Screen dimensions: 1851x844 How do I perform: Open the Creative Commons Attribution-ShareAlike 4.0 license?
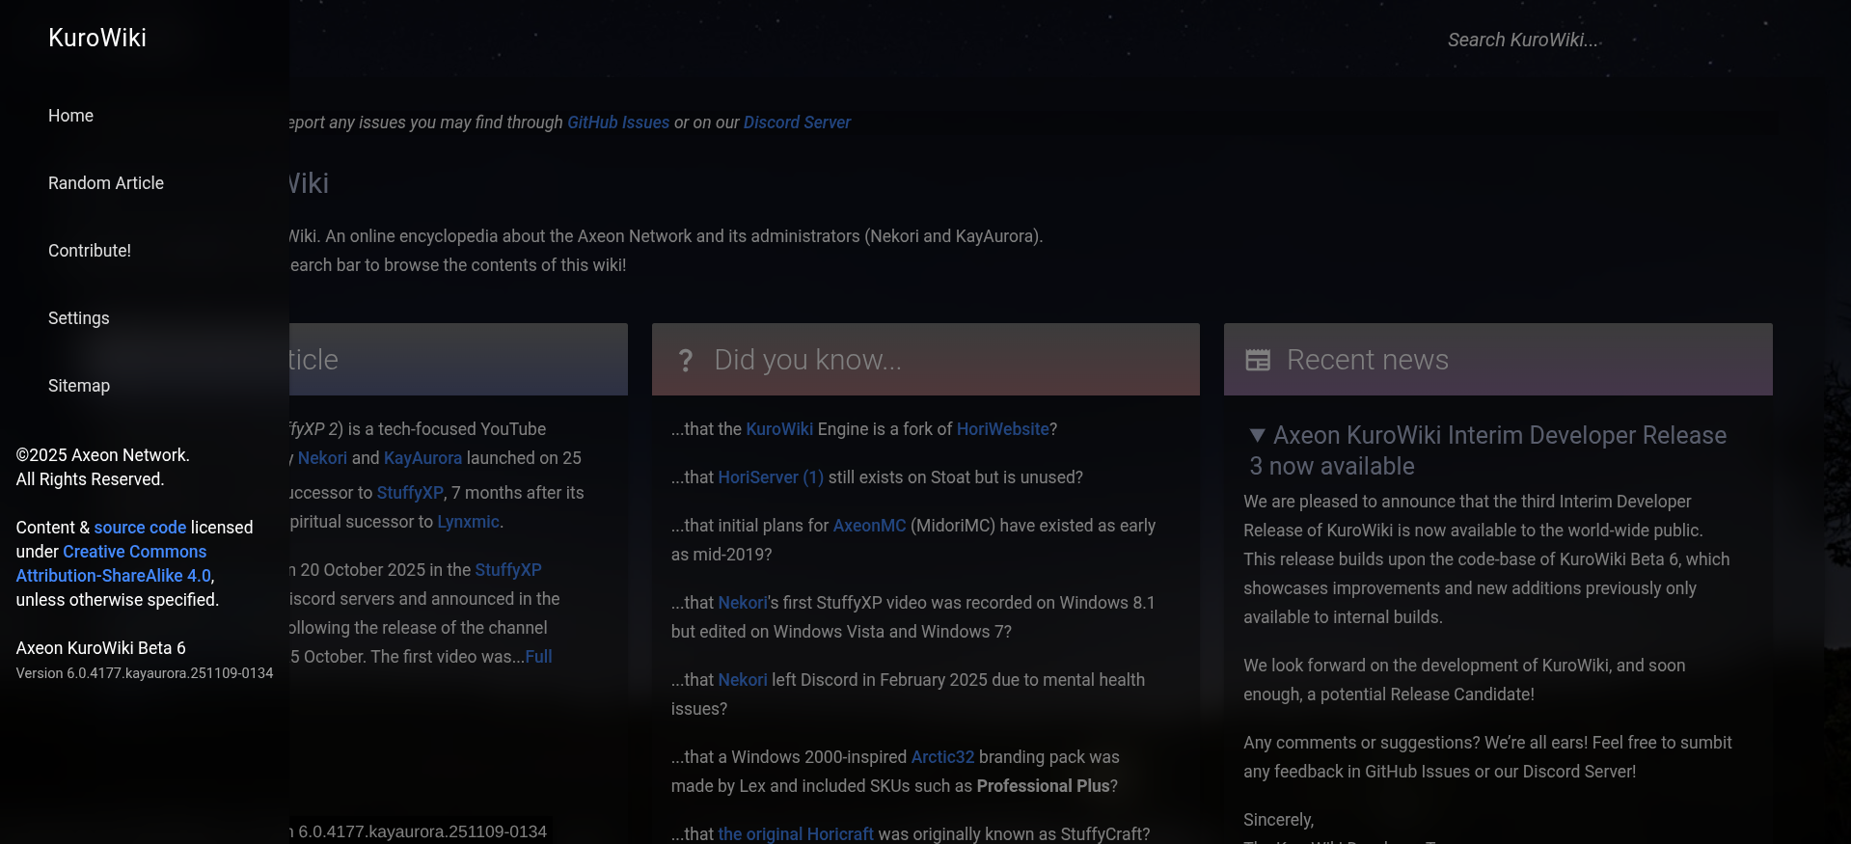(114, 564)
